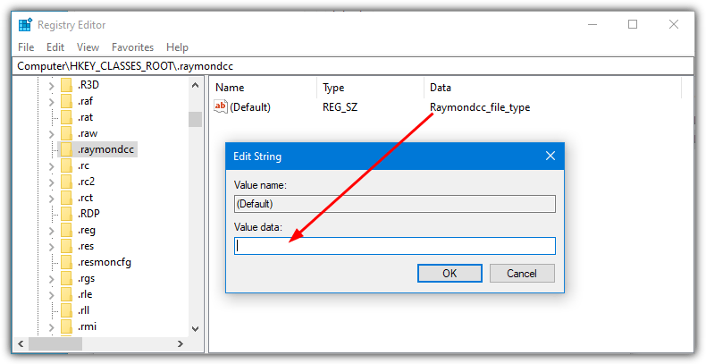Expand the .reg key
The image size is (706, 364).
(51, 230)
